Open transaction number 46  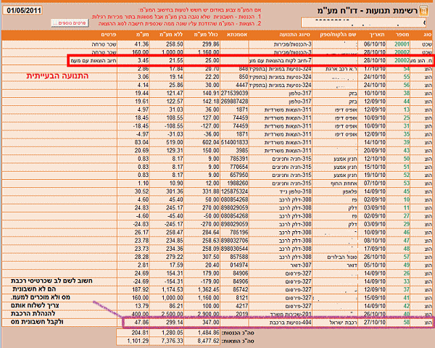tap(407, 232)
